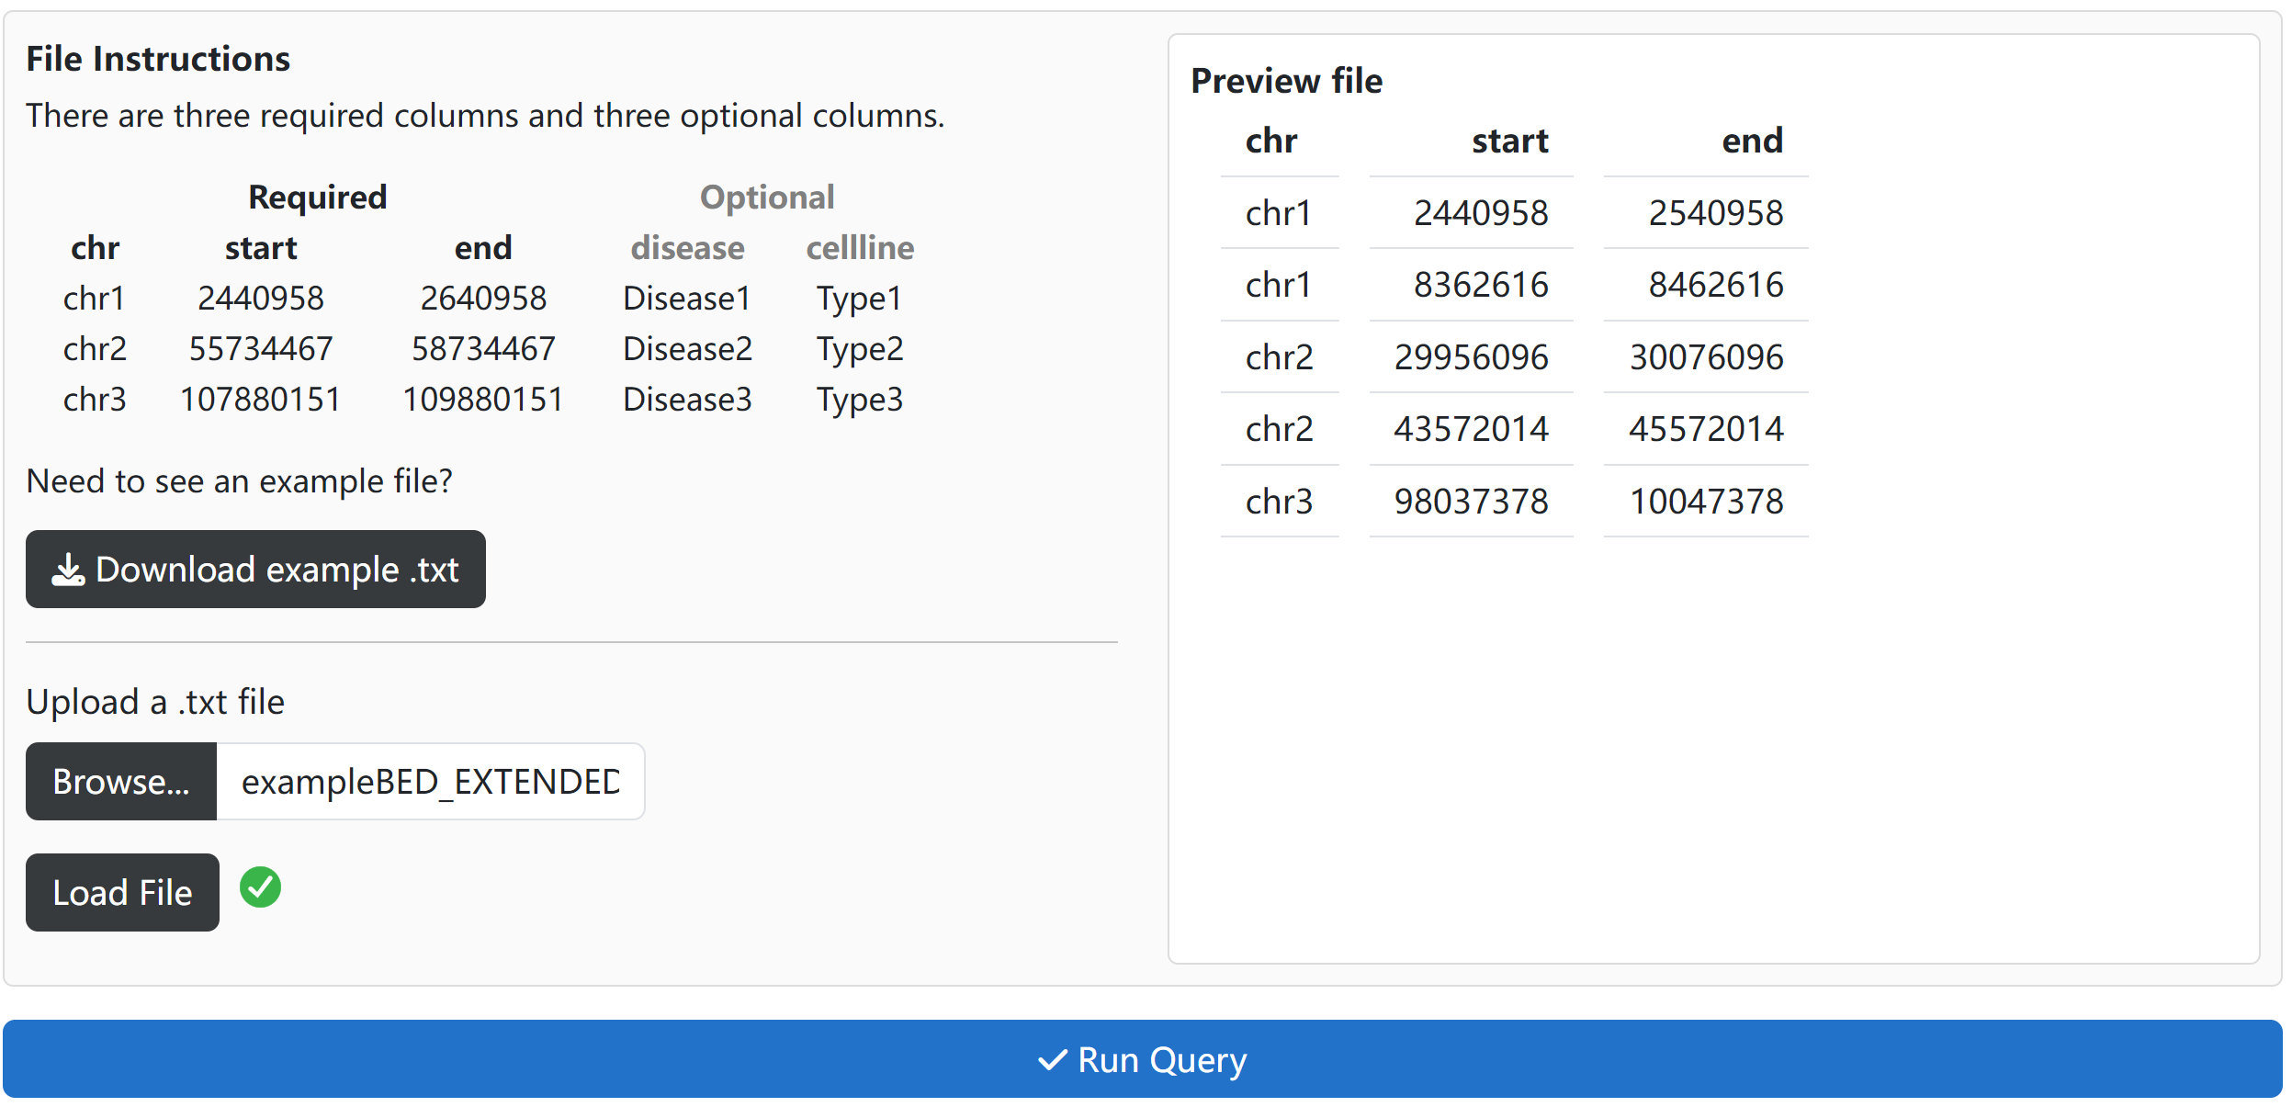Click the checkmark icon in Run Query
Image resolution: width=2292 pixels, height=1107 pixels.
pos(1052,1060)
